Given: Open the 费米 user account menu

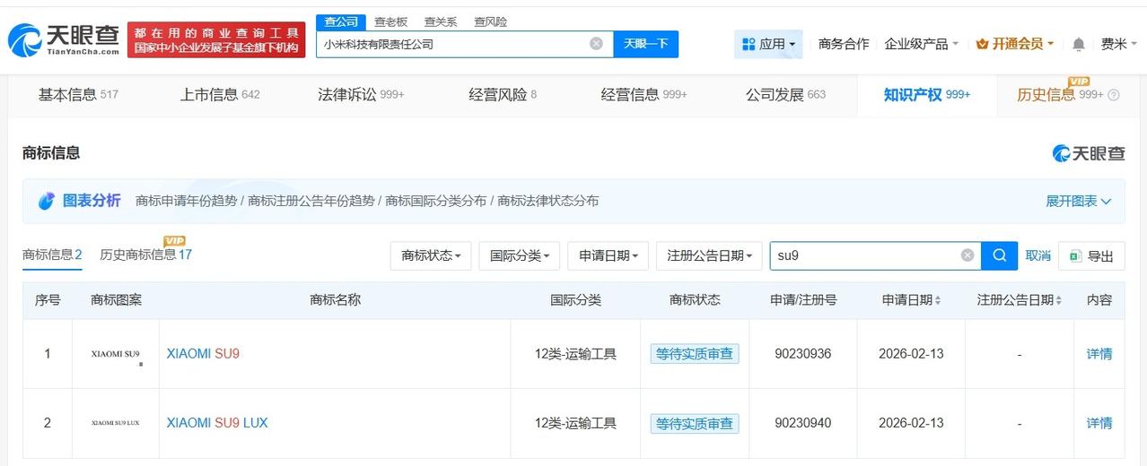Looking at the screenshot, I should pos(1119,44).
